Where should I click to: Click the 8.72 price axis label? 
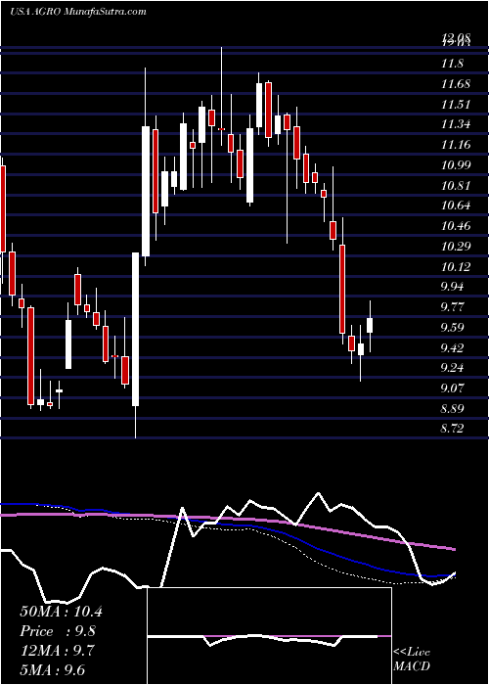(452, 429)
